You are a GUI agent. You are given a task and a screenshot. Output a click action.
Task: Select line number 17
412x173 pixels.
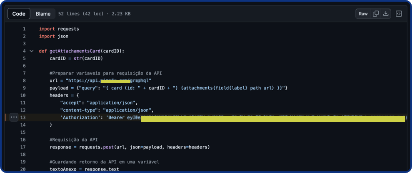23,147
